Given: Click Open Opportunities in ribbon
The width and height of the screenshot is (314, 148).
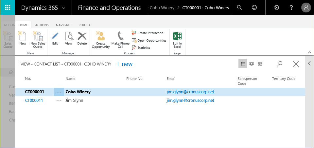Looking at the screenshot, I should click(x=149, y=40).
